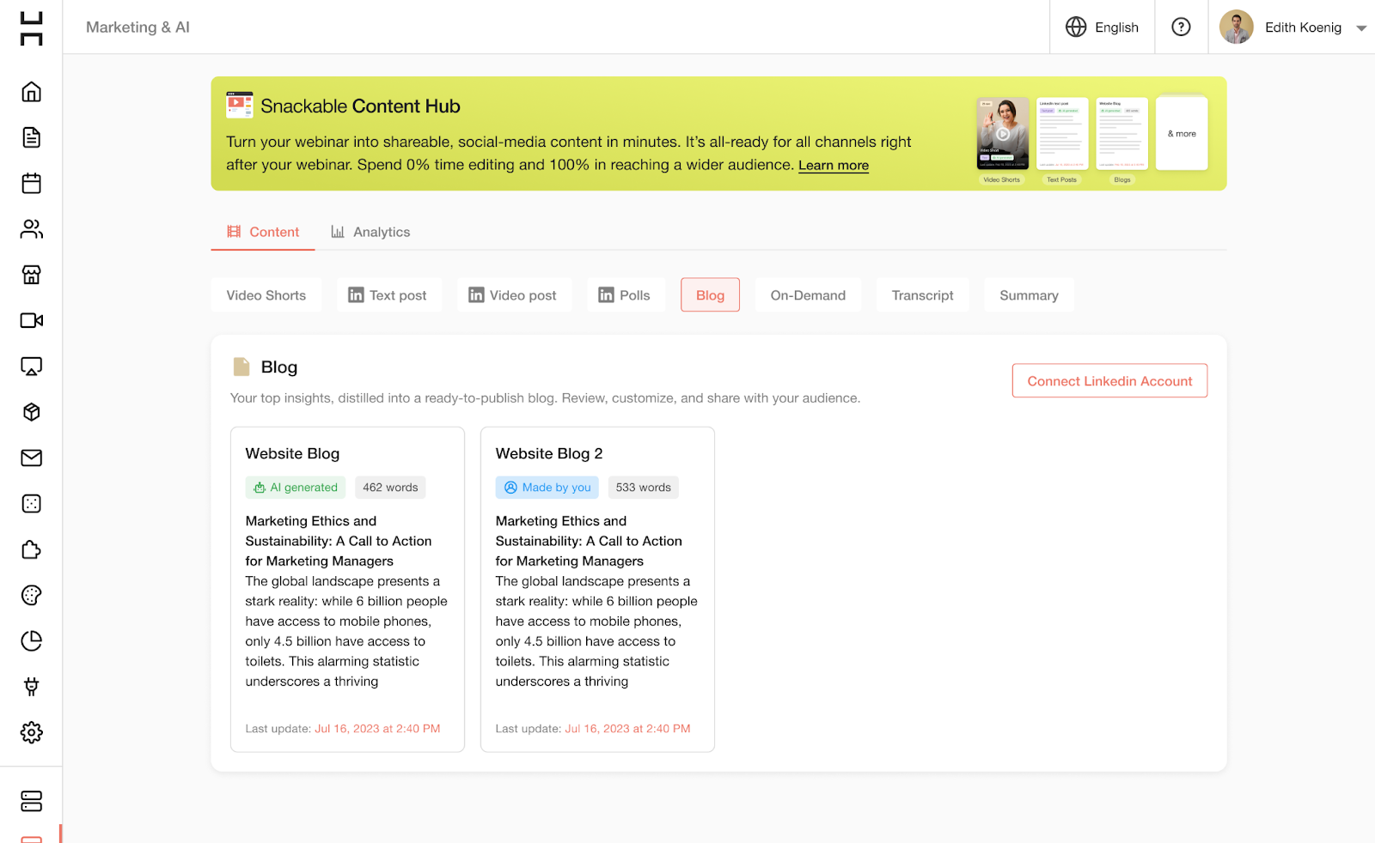Open the server stack icon in sidebar
Screen dimensions: 1375x843
(31, 801)
